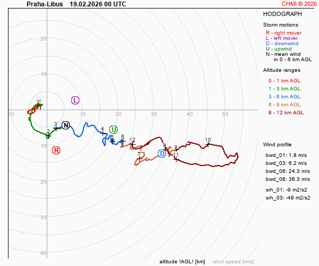Select the 2 km altitude marker
Image resolution: width=319 pixels, height=266 pixels.
click(48, 135)
